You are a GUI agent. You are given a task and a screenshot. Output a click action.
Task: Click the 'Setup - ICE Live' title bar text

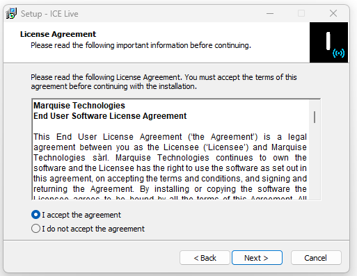(x=49, y=14)
